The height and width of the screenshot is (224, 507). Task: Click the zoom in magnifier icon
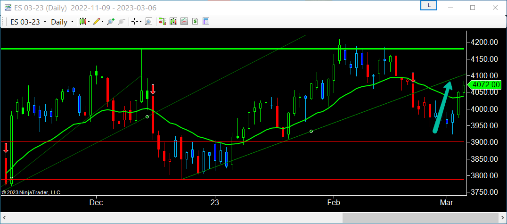click(111, 22)
